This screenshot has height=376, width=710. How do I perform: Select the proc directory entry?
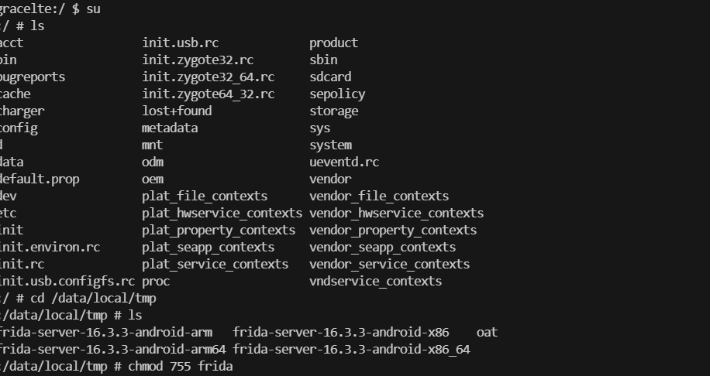[156, 281]
